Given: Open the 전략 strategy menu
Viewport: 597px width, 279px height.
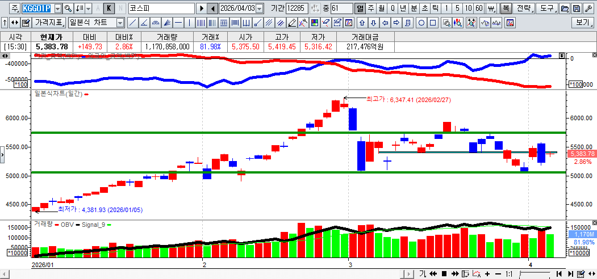Looking at the screenshot, I should 524,9.
